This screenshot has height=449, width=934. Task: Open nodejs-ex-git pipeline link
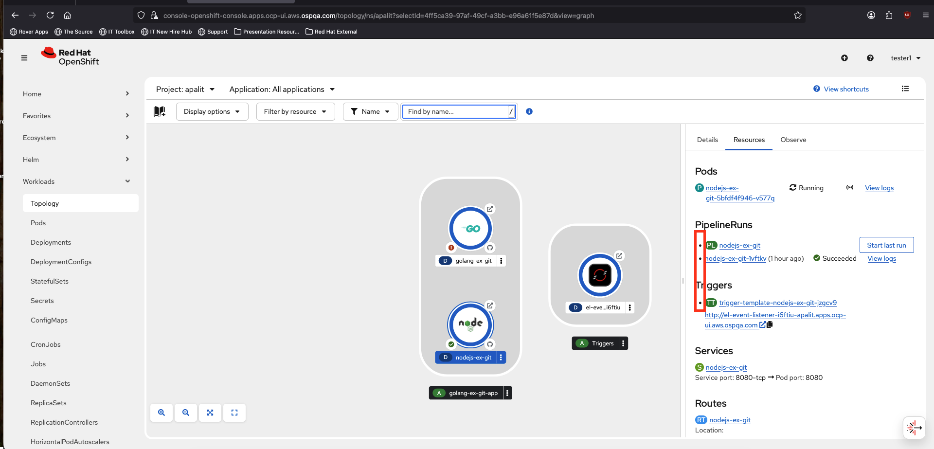(x=739, y=245)
